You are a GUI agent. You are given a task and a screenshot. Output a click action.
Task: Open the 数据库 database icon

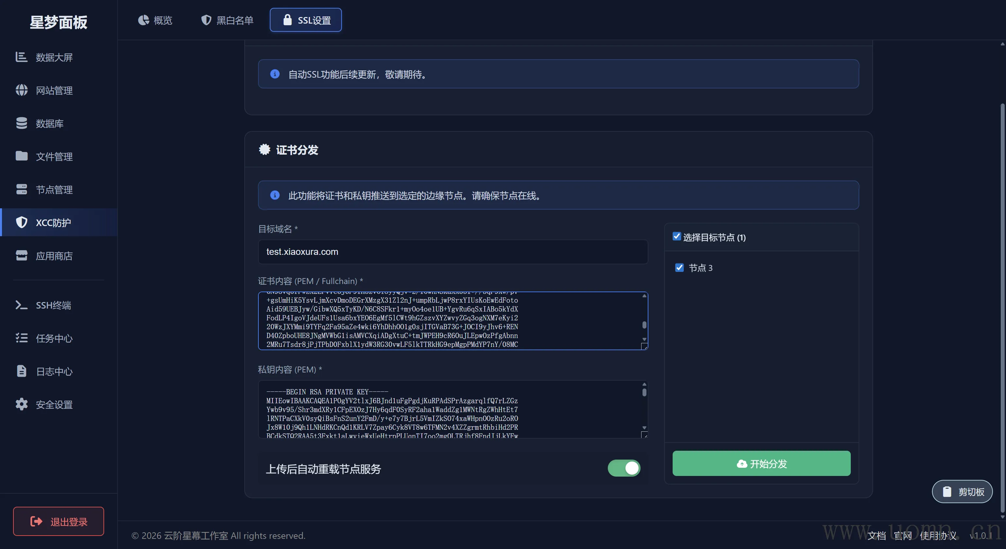[21, 123]
